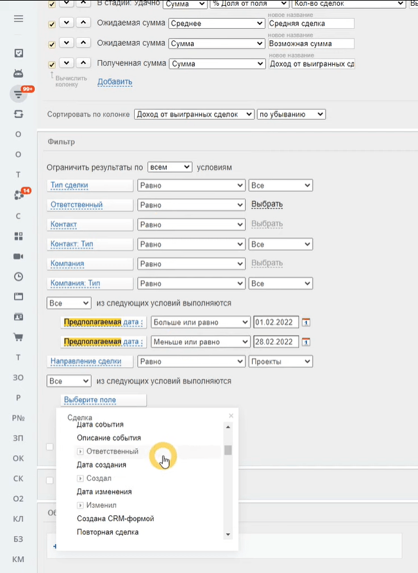
Task: Click the 01.02.2022 date input field
Action: click(276, 322)
